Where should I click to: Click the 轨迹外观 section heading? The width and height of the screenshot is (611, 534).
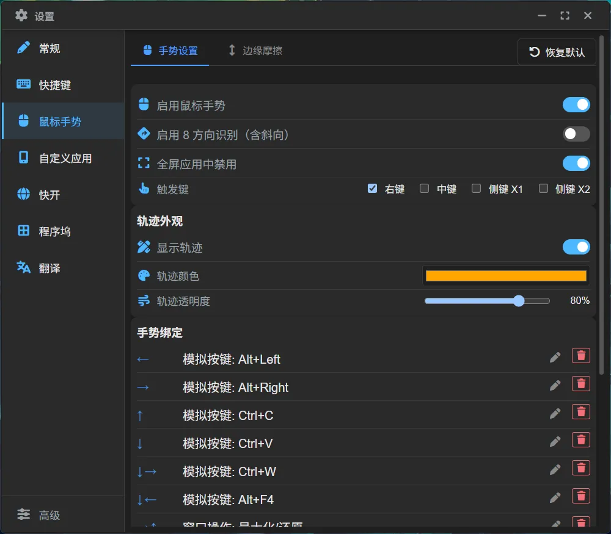pos(159,221)
